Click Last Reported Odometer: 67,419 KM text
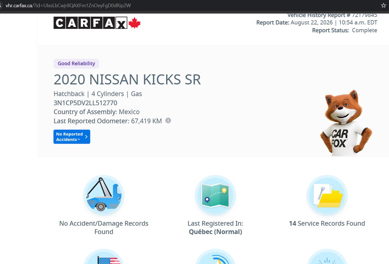Image resolution: width=389 pixels, height=264 pixels. [108, 121]
